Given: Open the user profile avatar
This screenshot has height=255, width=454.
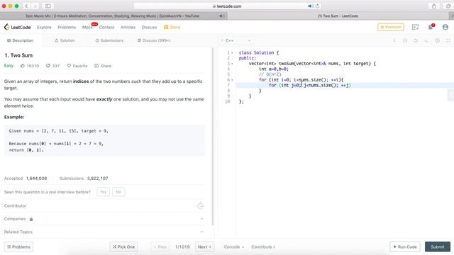Looking at the screenshot, I should pyautogui.click(x=445, y=27).
